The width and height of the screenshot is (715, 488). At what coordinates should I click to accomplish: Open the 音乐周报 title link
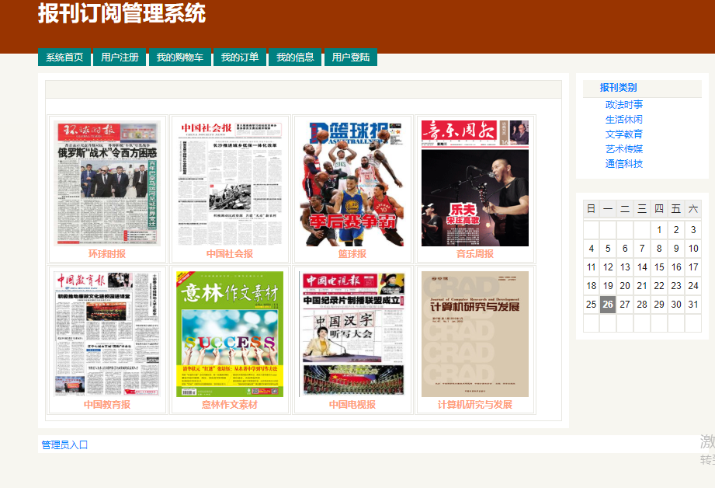point(475,254)
